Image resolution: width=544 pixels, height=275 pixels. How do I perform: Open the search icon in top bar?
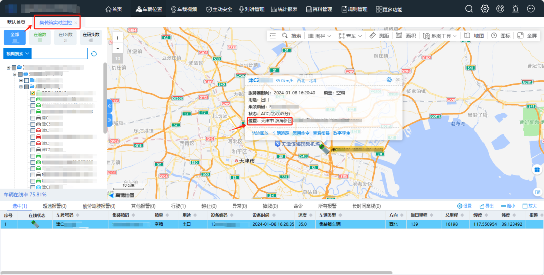[x=469, y=9]
